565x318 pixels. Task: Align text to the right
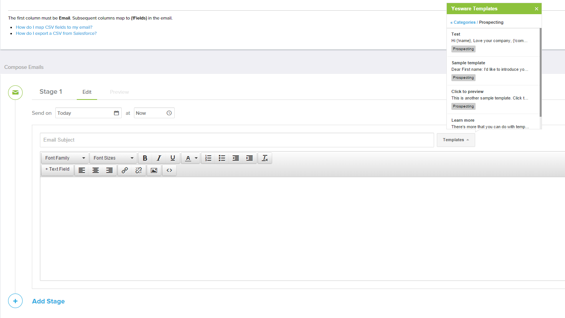tap(109, 170)
